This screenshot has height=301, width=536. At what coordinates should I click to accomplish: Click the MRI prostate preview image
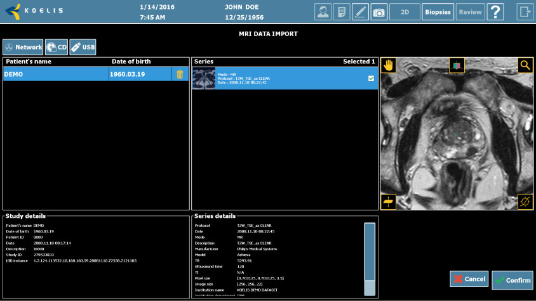[x=457, y=134]
